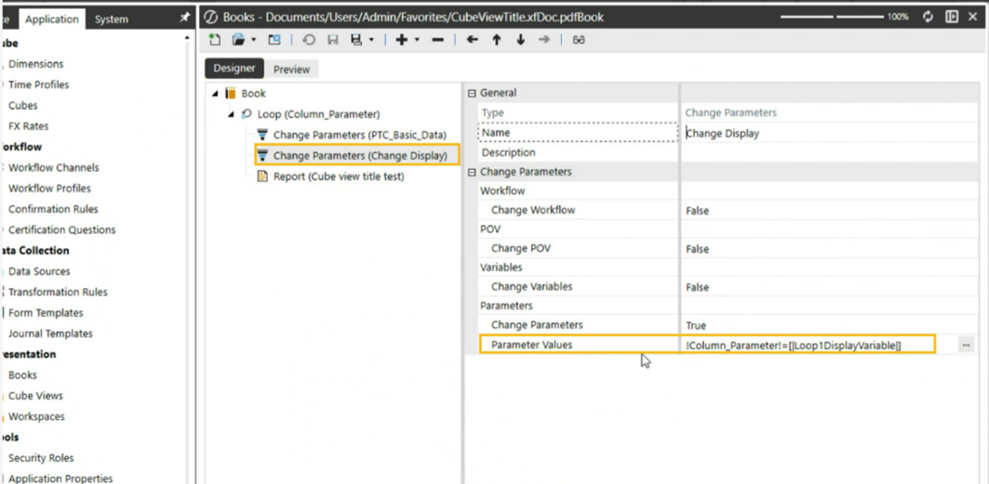This screenshot has width=989, height=484.
Task: Click the move down arrow icon
Action: tap(520, 40)
